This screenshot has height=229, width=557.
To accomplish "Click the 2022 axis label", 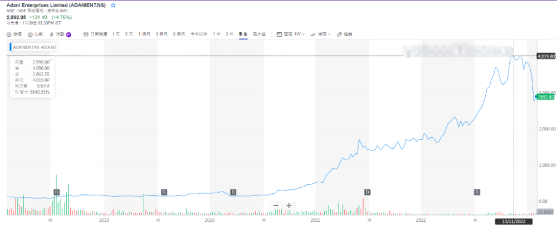I will (x=421, y=221).
